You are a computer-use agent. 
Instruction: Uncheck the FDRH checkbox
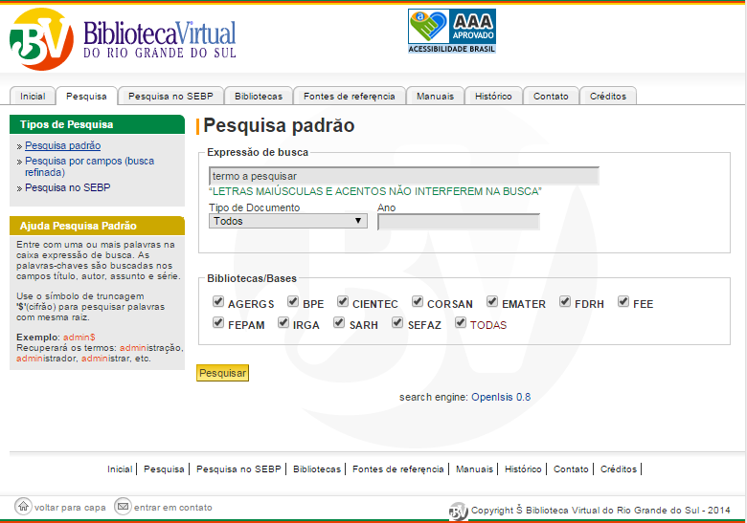[x=565, y=301]
